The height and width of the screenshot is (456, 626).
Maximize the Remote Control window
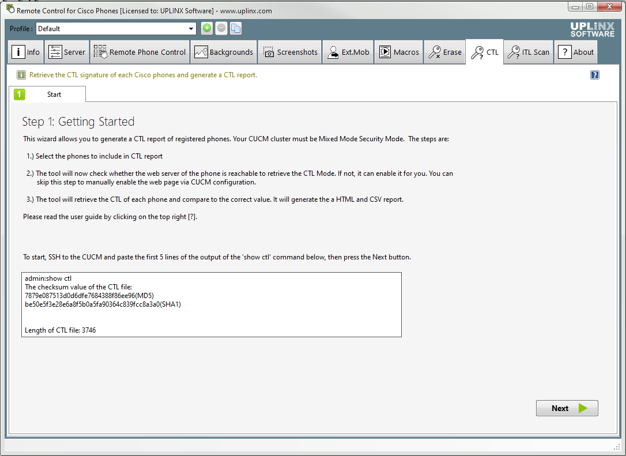coord(590,7)
